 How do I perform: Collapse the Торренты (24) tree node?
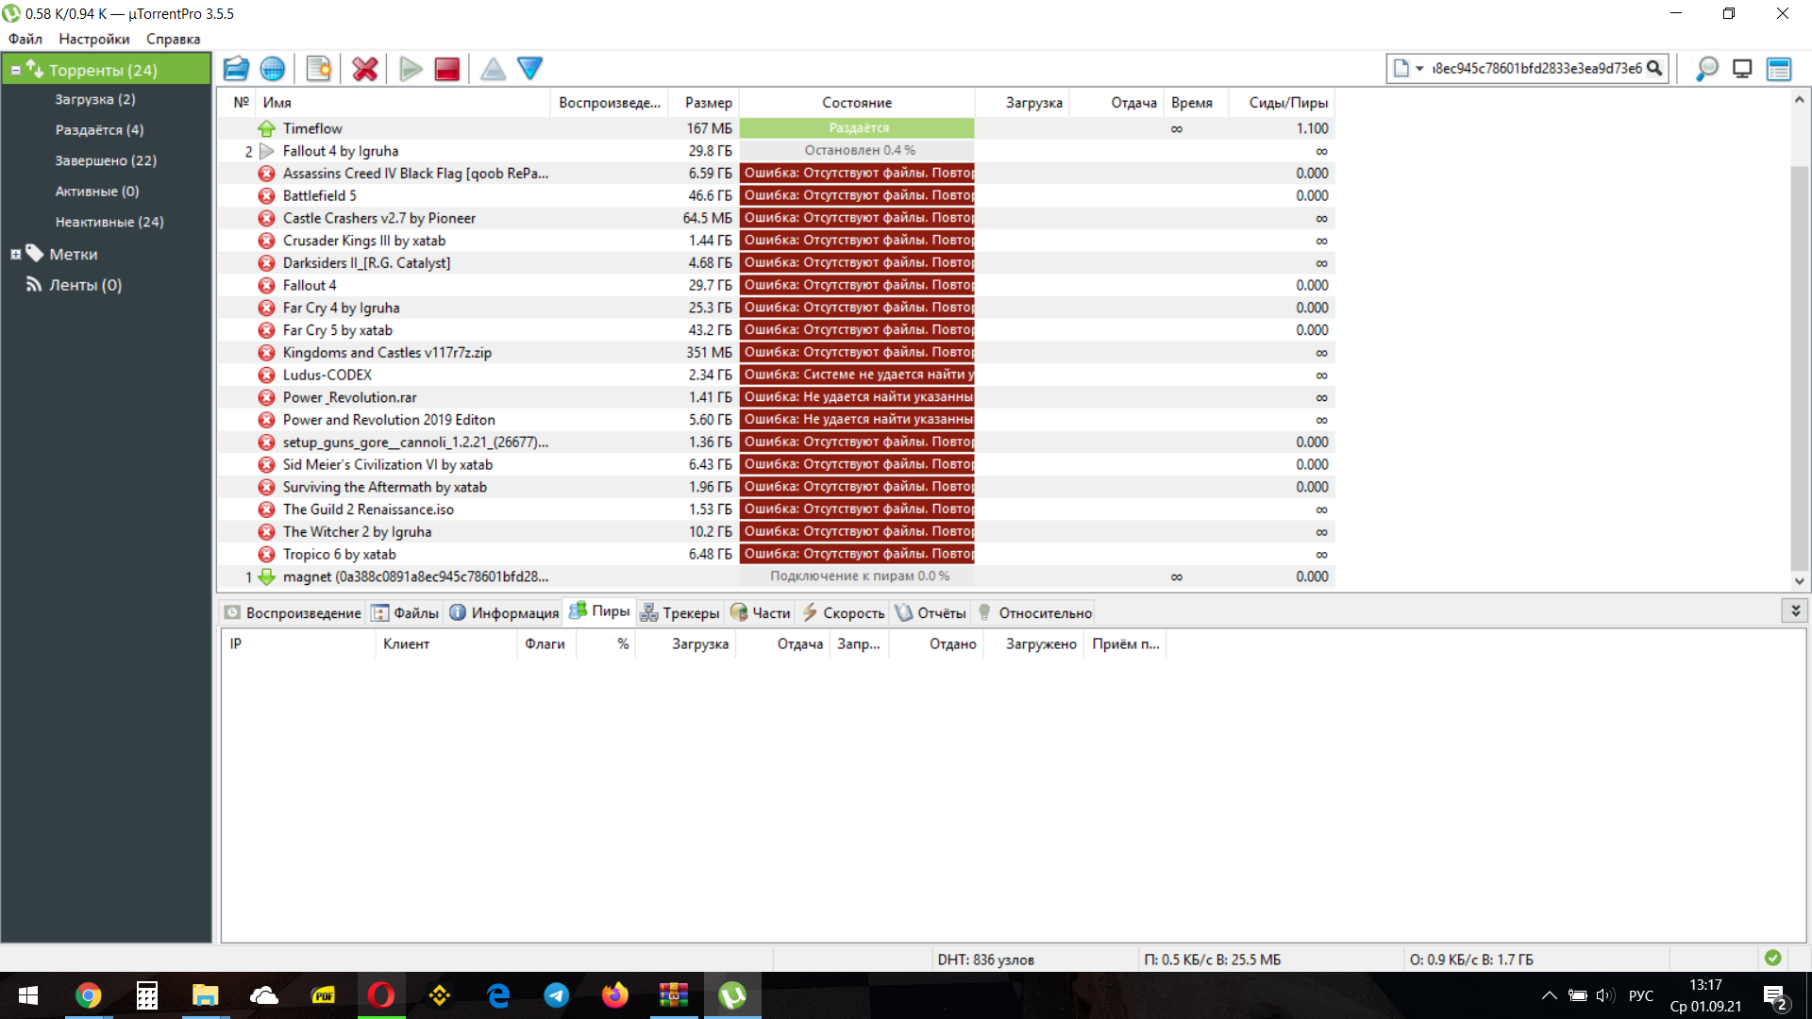[x=16, y=70]
